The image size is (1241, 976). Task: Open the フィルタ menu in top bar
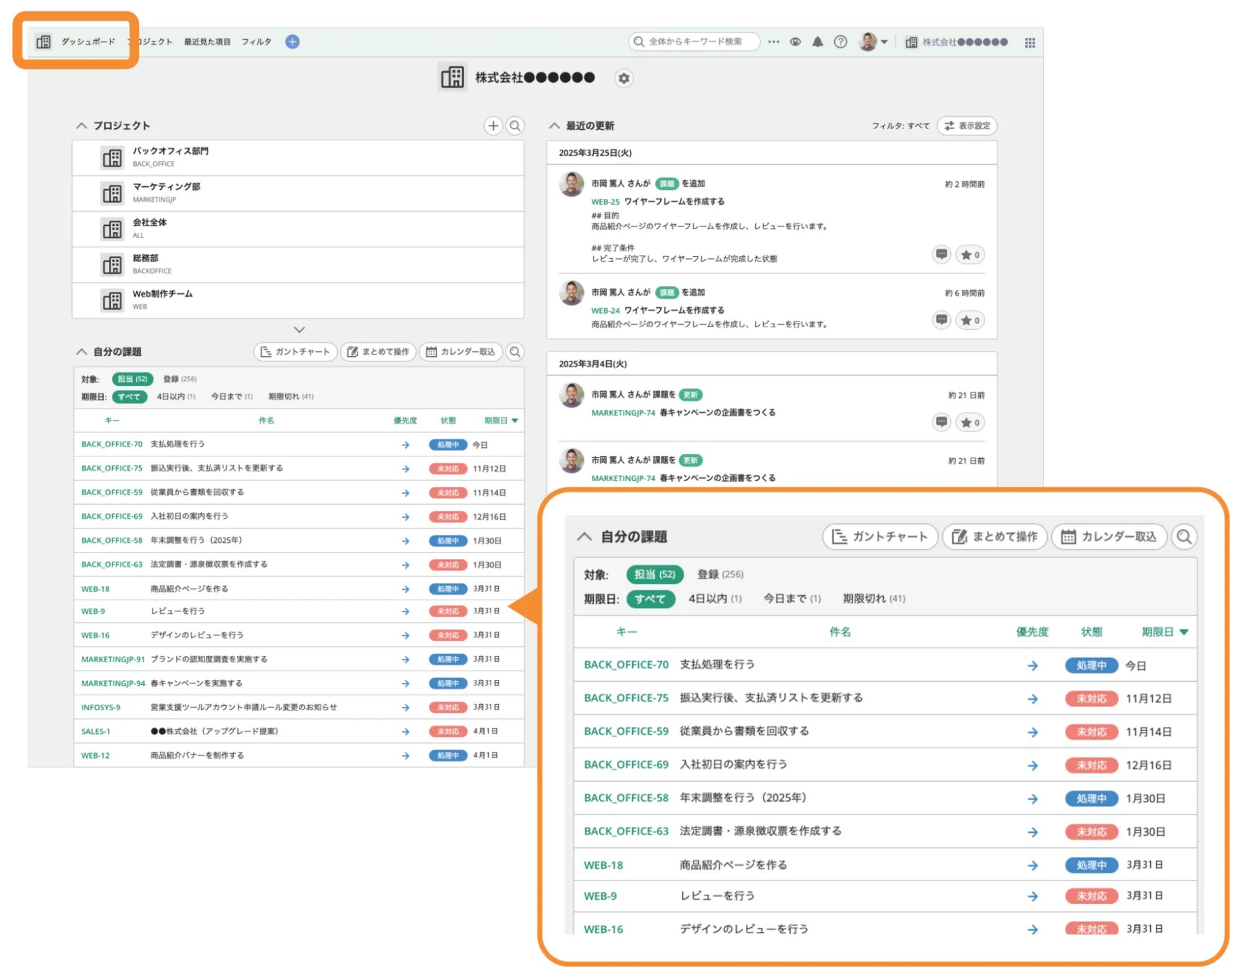click(257, 42)
